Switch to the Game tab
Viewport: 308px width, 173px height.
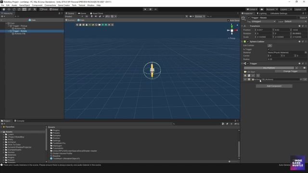(x=82, y=13)
